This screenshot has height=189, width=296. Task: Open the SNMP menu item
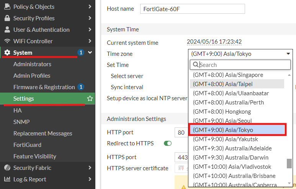pyautogui.click(x=21, y=122)
